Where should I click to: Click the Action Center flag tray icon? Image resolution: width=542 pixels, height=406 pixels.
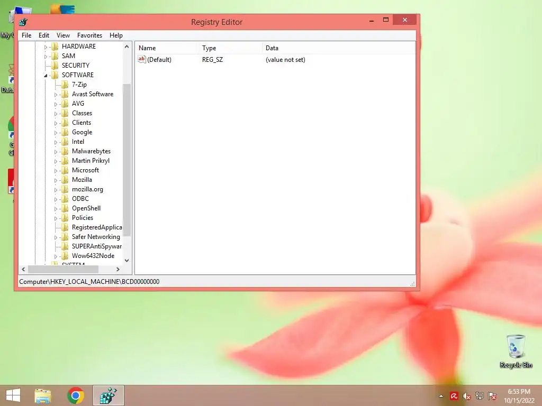click(492, 396)
